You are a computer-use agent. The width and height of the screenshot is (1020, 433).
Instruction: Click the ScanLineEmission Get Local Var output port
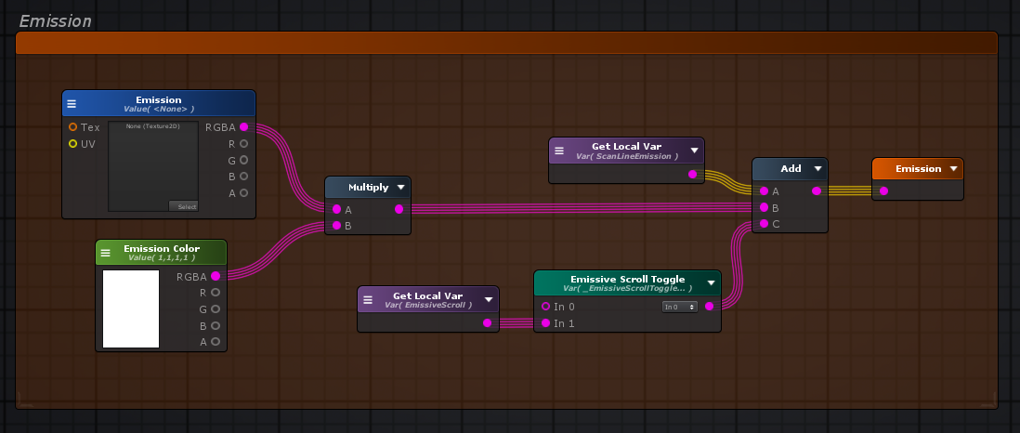[x=693, y=174]
